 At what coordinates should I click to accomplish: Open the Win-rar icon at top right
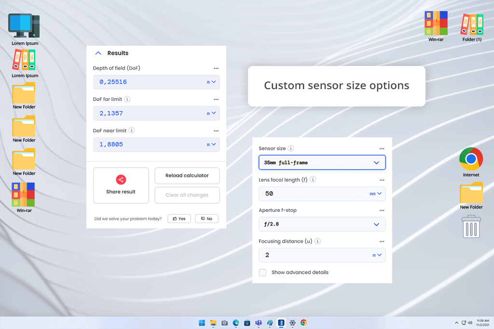436,26
